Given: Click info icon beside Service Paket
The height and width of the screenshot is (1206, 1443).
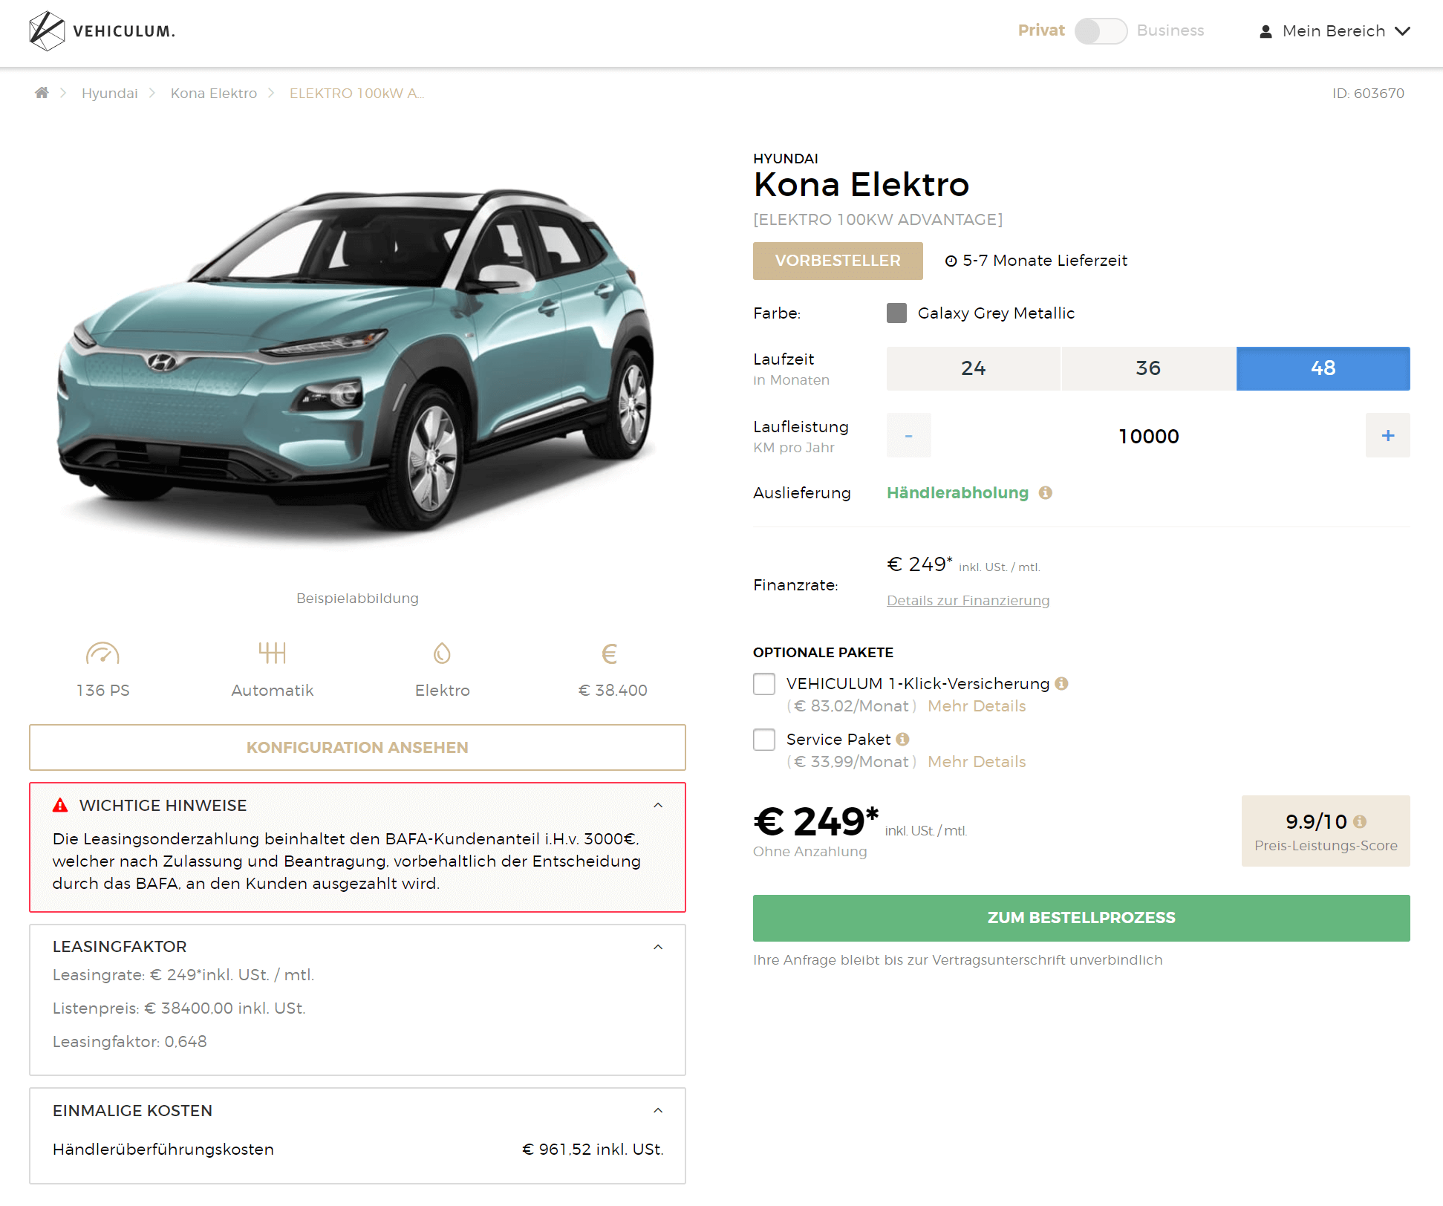Looking at the screenshot, I should 903,740.
